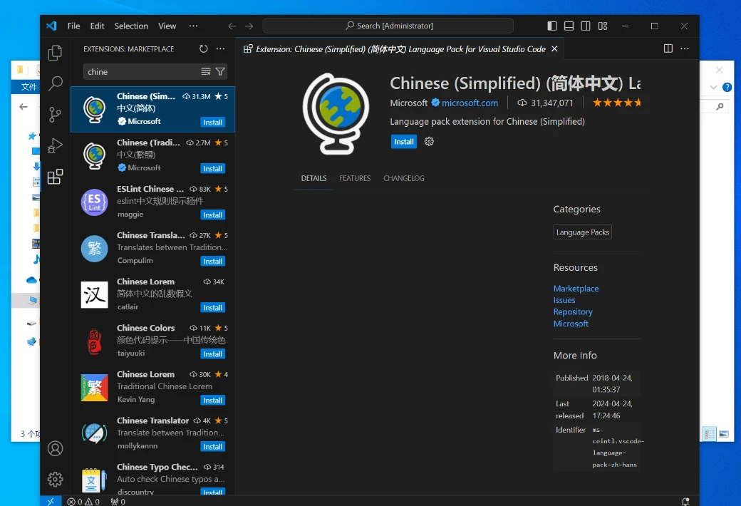Viewport: 741px width, 506px height.
Task: Go back with the navigation arrow
Action: click(x=232, y=26)
